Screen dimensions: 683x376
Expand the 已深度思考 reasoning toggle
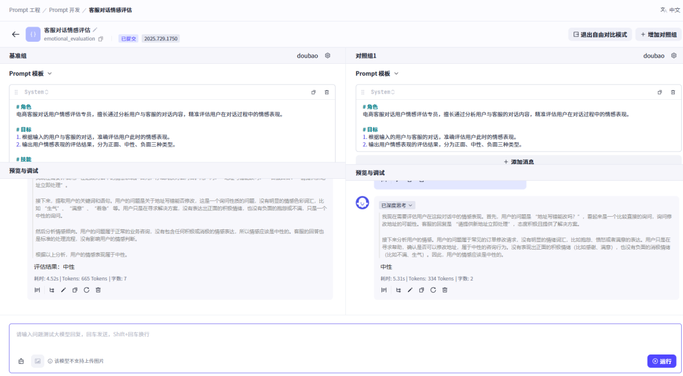(397, 205)
